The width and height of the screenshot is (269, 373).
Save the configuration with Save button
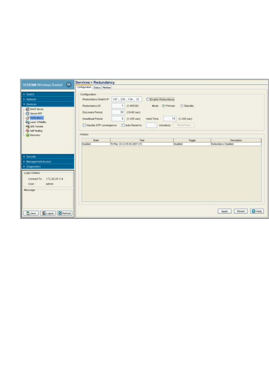(x=31, y=213)
